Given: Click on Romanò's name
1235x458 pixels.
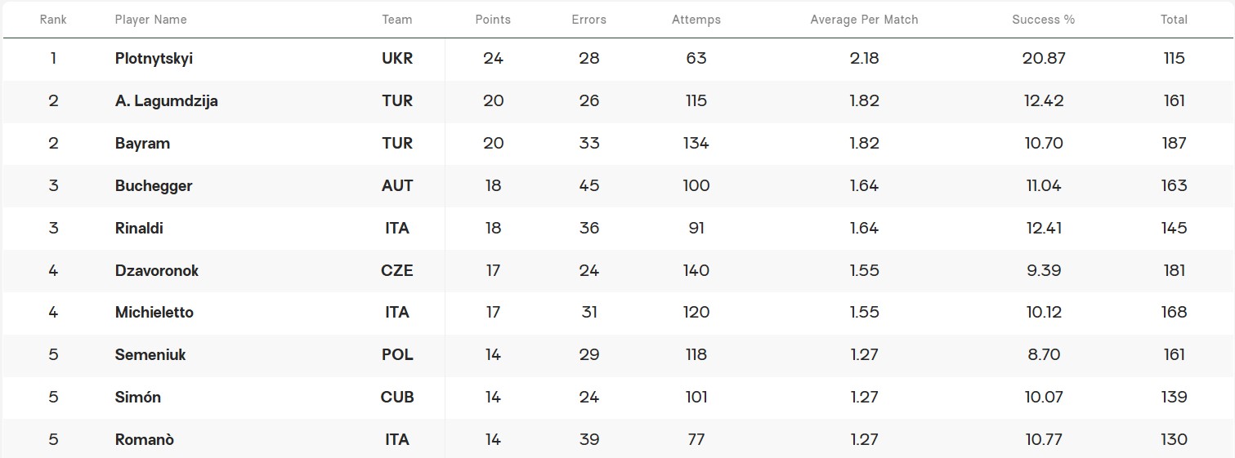Looking at the screenshot, I should point(145,440).
